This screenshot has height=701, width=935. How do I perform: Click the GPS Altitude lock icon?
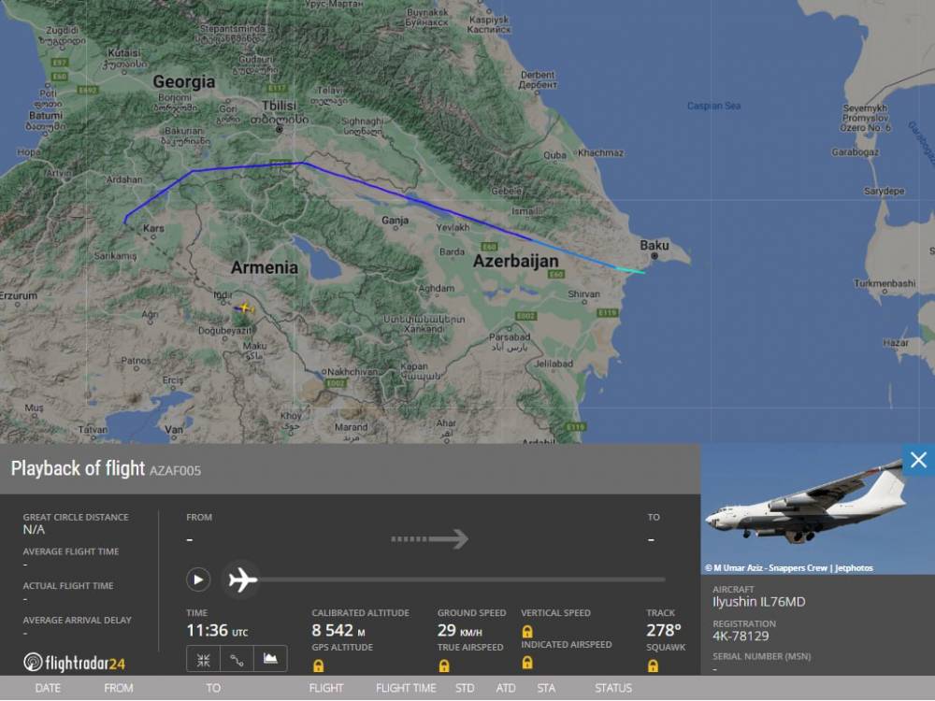click(319, 665)
